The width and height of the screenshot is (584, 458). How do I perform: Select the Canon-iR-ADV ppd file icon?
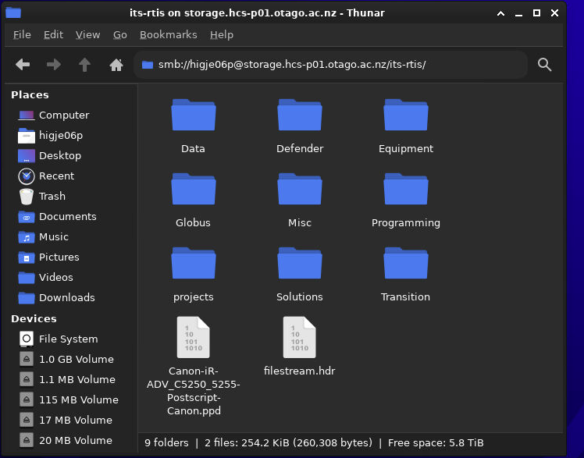[193, 338]
